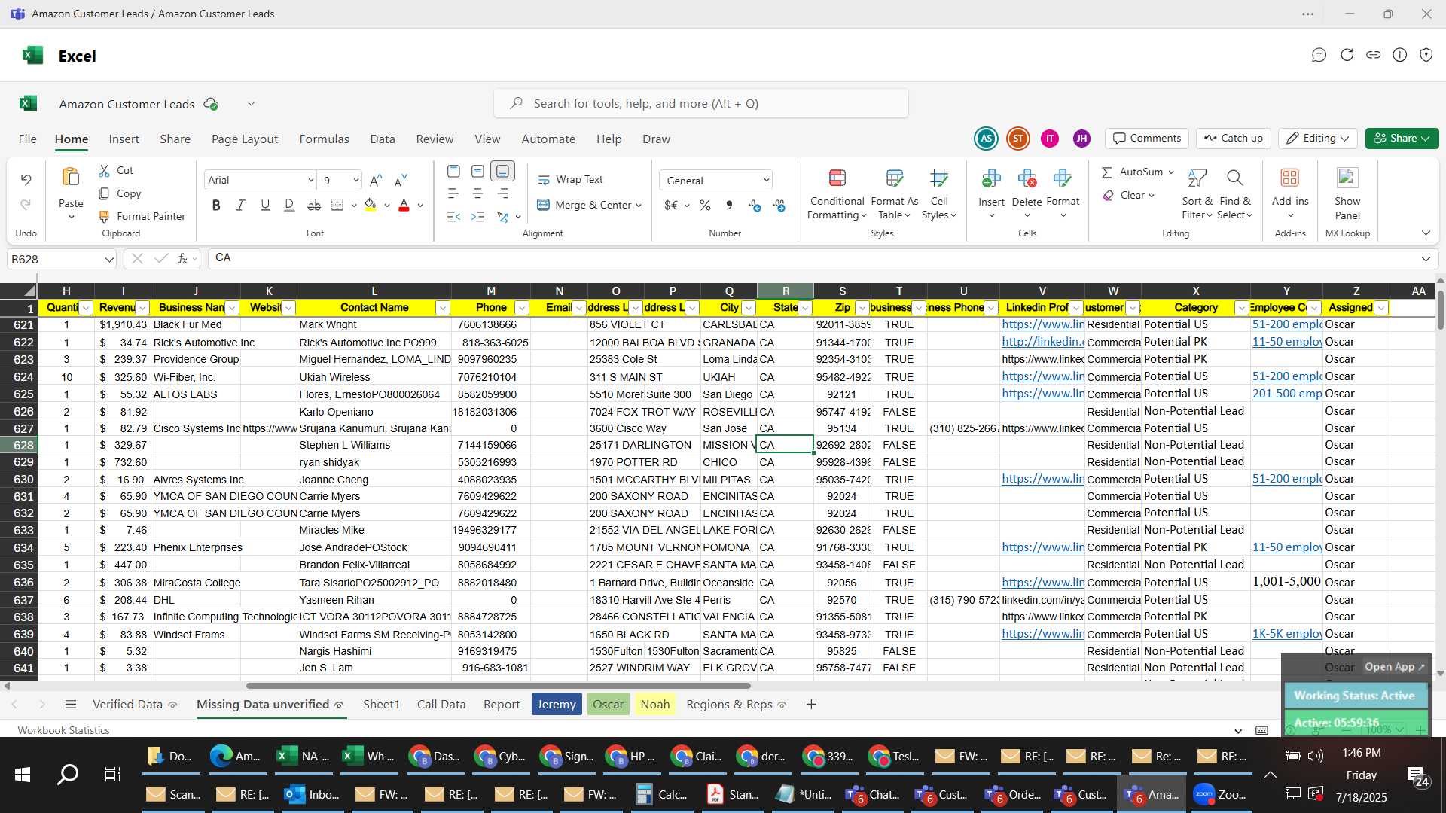
Task: Click the Undo arrow icon
Action: [x=26, y=179]
